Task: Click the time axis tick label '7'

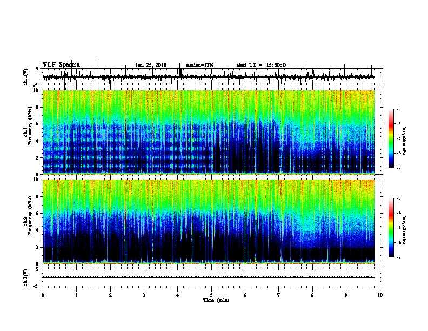Action: 279,295
